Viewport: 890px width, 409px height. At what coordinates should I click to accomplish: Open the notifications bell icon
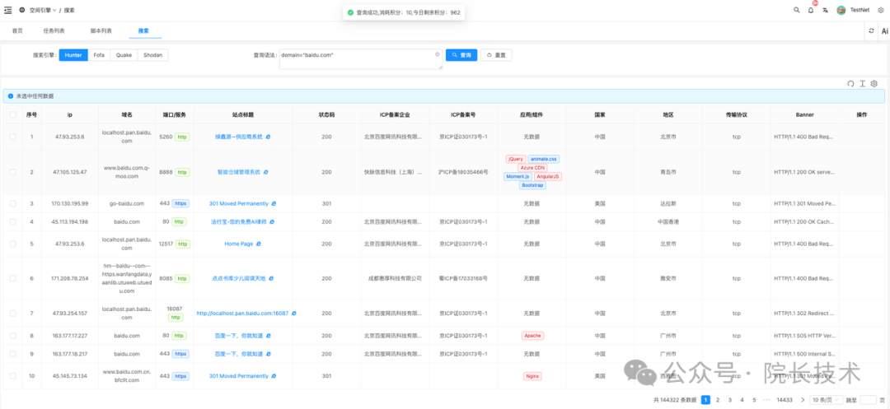tap(811, 10)
